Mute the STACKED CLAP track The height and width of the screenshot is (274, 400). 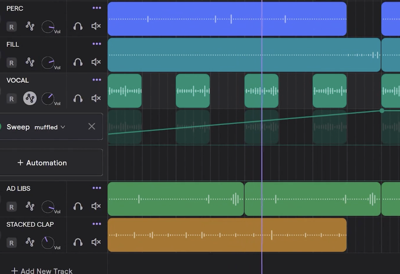(x=96, y=242)
